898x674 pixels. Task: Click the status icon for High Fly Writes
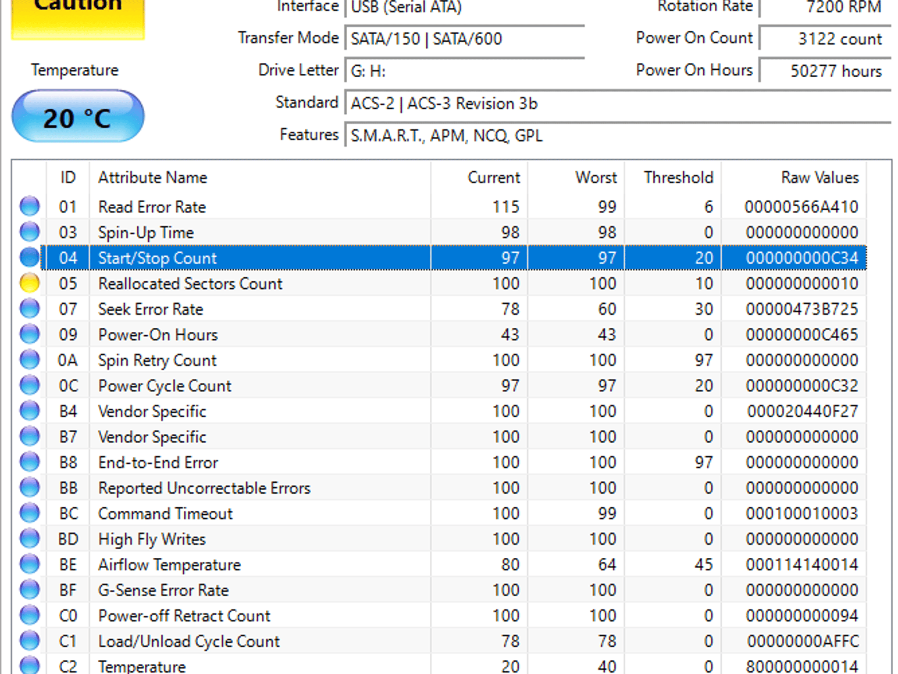click(x=30, y=538)
